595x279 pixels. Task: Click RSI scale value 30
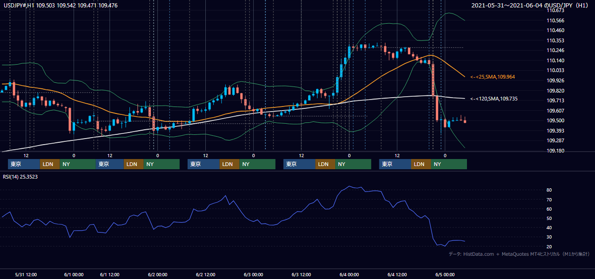pyautogui.click(x=549, y=237)
